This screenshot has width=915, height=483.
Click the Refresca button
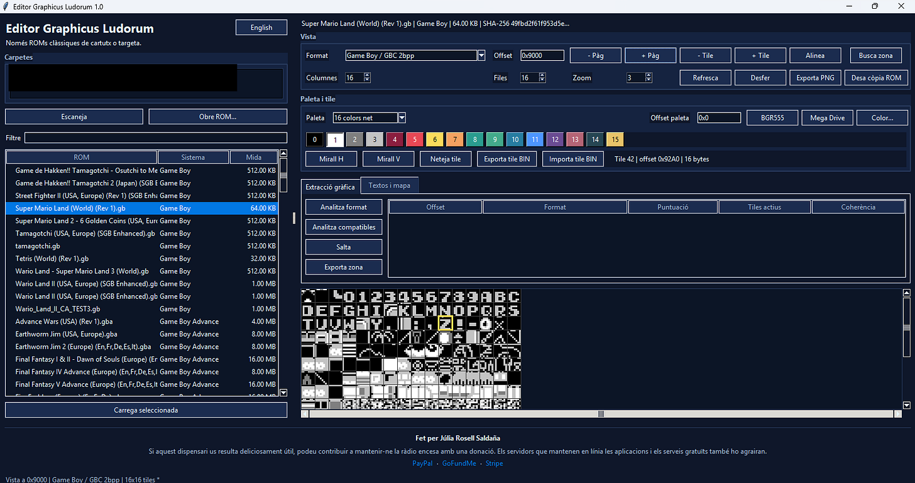click(706, 78)
